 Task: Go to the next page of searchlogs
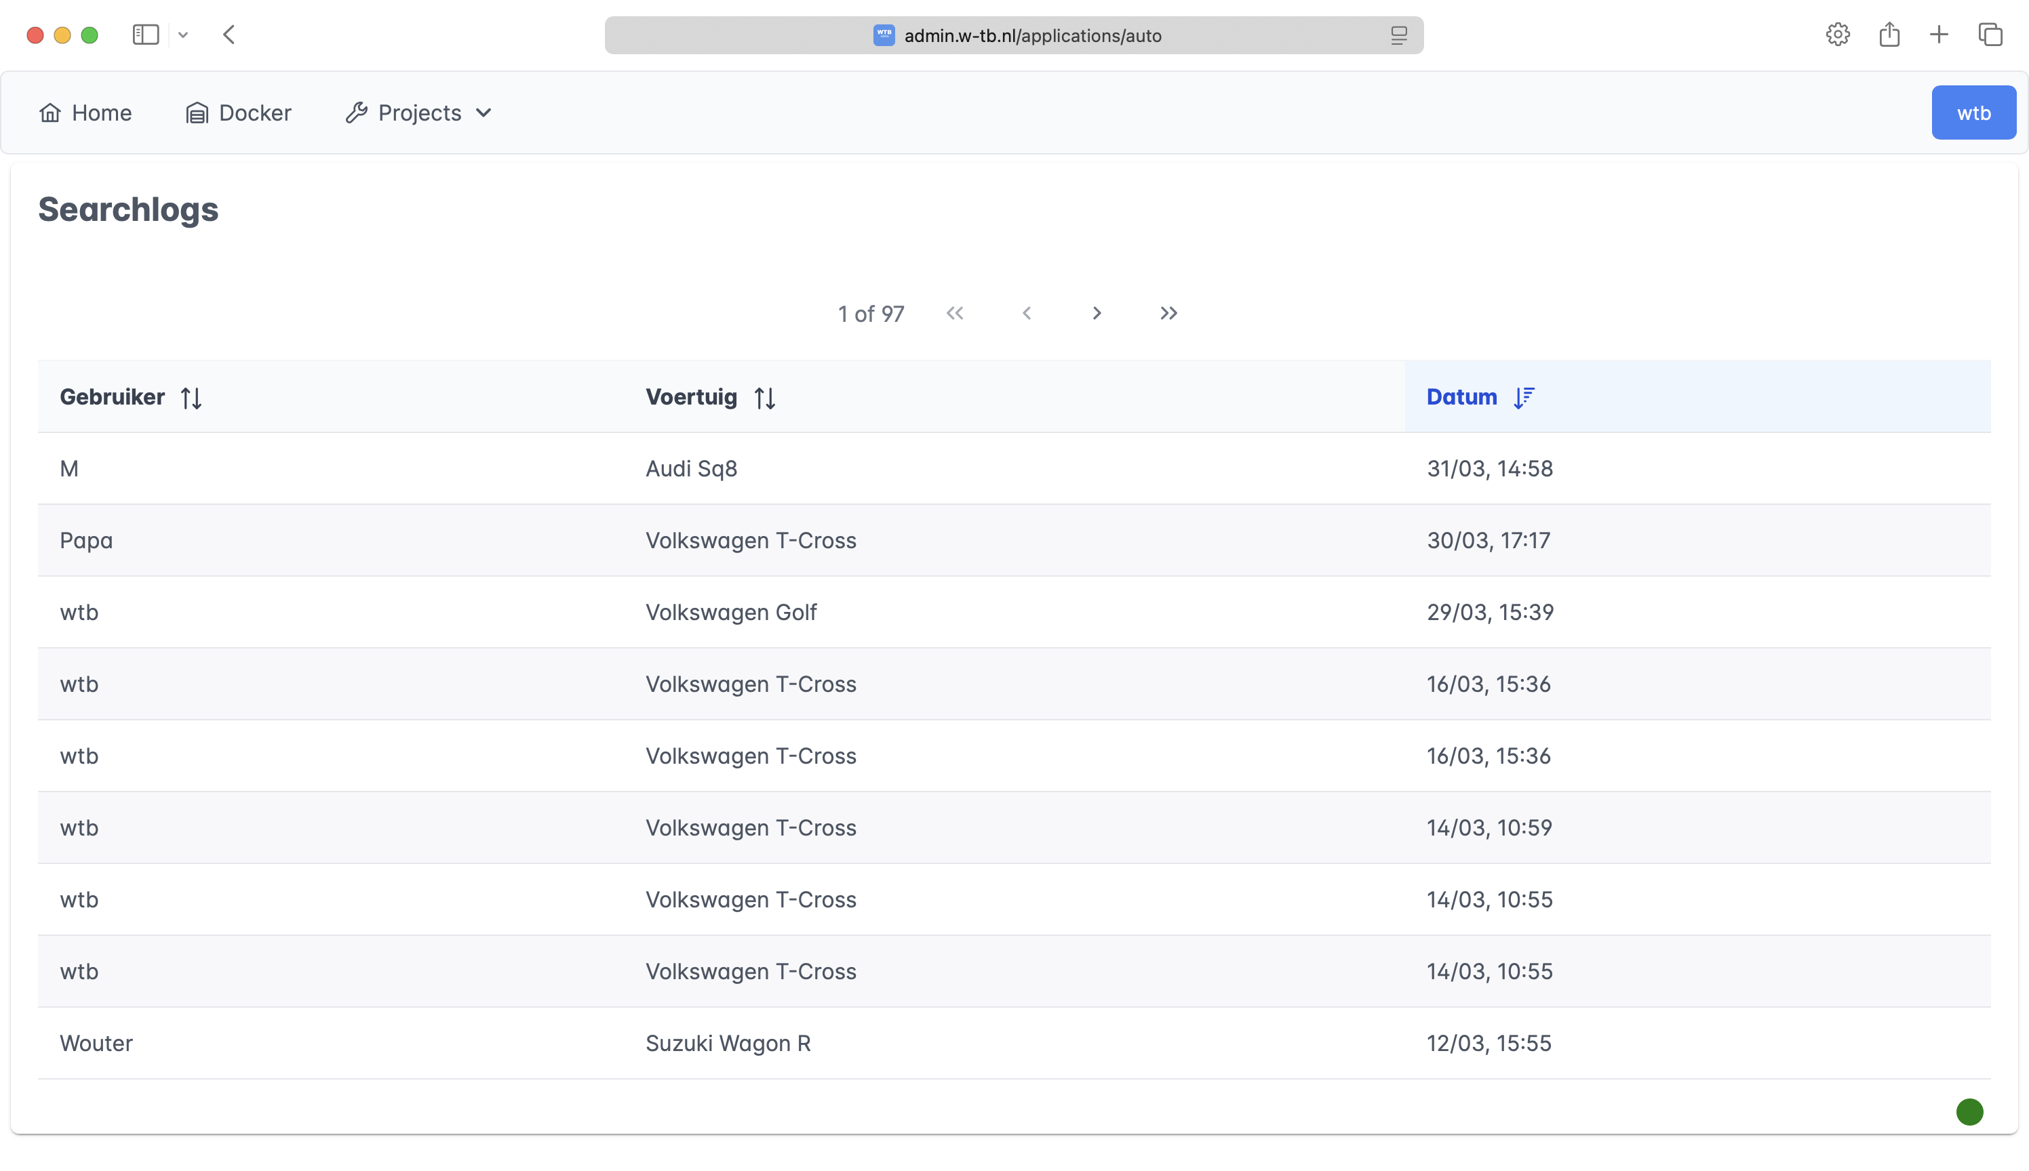(x=1096, y=314)
